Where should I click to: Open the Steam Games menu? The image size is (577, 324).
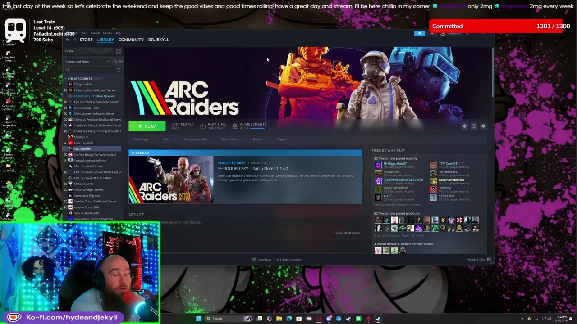(107, 33)
